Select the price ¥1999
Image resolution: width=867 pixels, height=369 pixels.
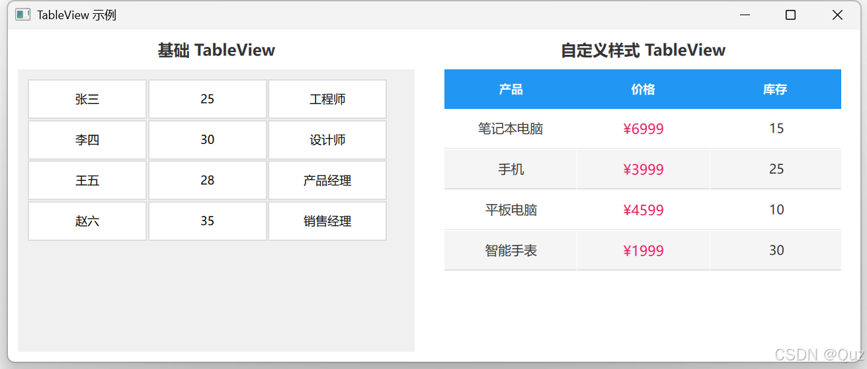pos(643,250)
